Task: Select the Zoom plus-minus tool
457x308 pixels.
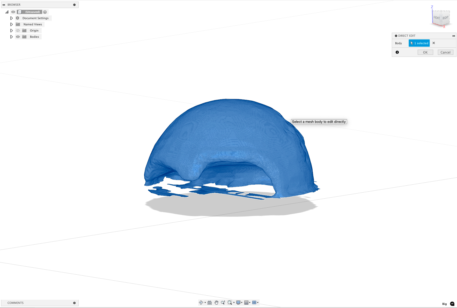Action: (x=223, y=303)
